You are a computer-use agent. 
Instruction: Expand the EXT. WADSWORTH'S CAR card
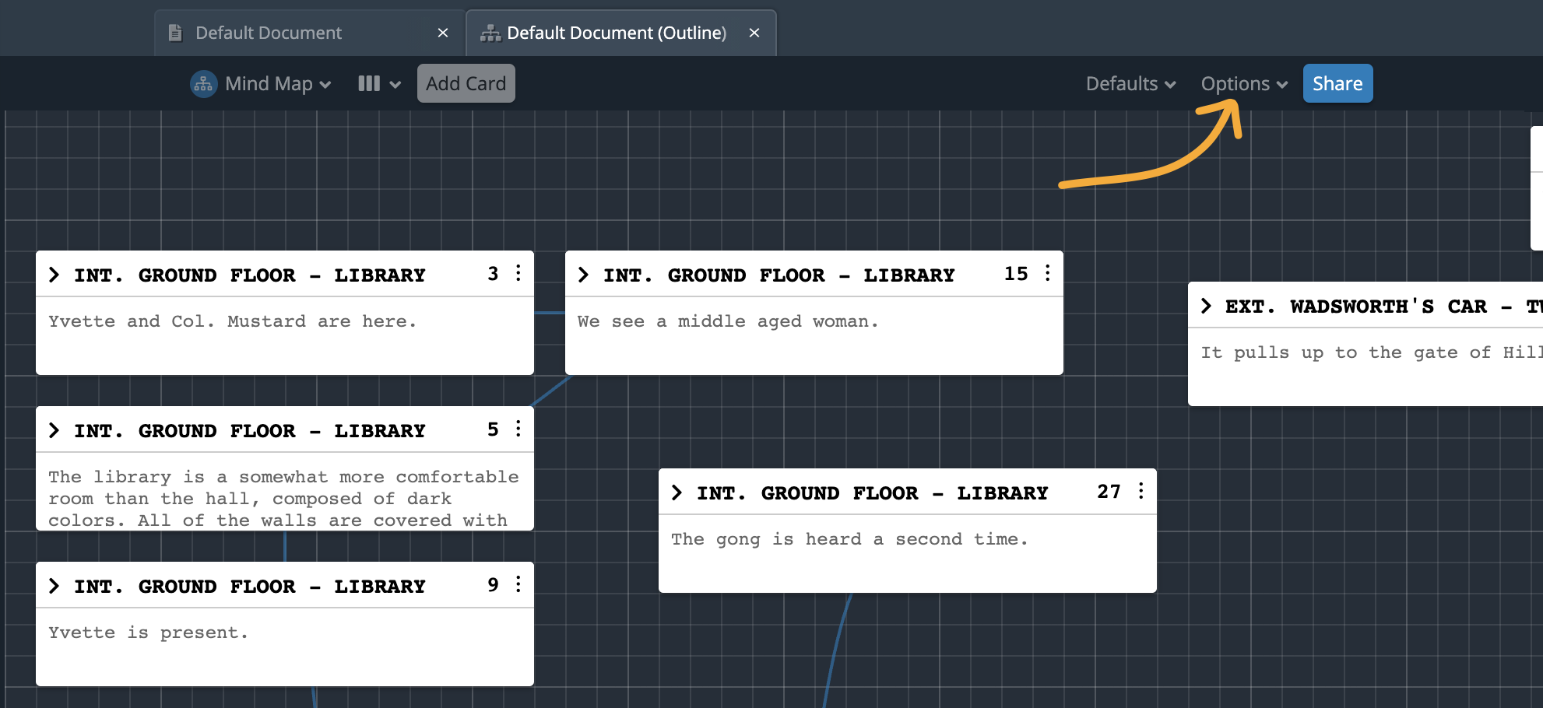(x=1207, y=306)
